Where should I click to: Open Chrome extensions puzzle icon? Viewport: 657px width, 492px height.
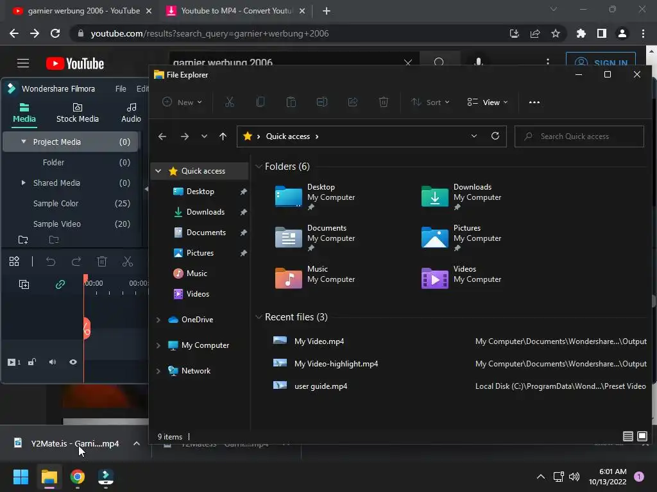pos(581,33)
